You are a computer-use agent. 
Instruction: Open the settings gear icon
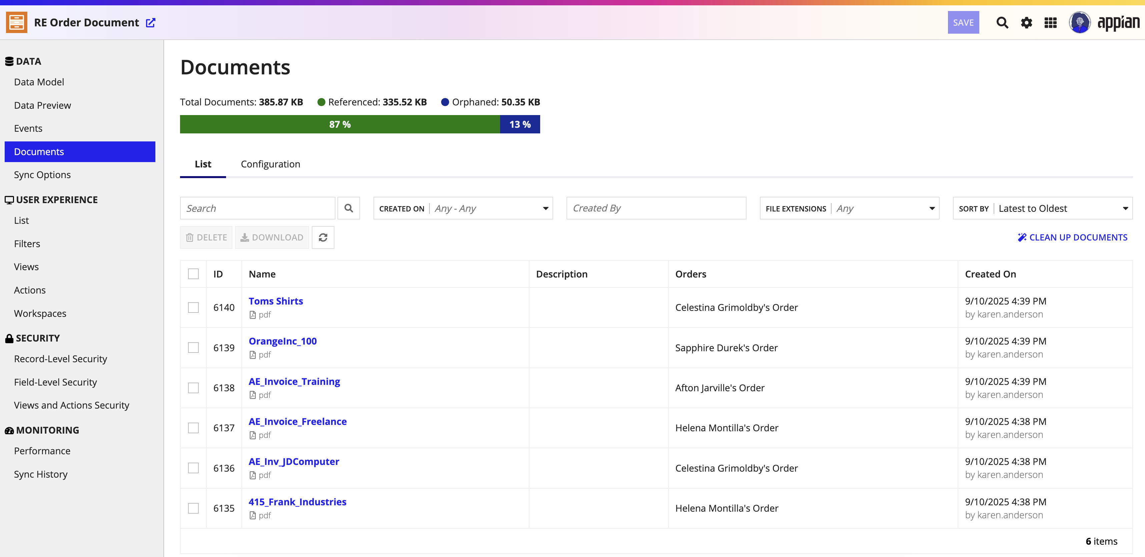(x=1026, y=23)
